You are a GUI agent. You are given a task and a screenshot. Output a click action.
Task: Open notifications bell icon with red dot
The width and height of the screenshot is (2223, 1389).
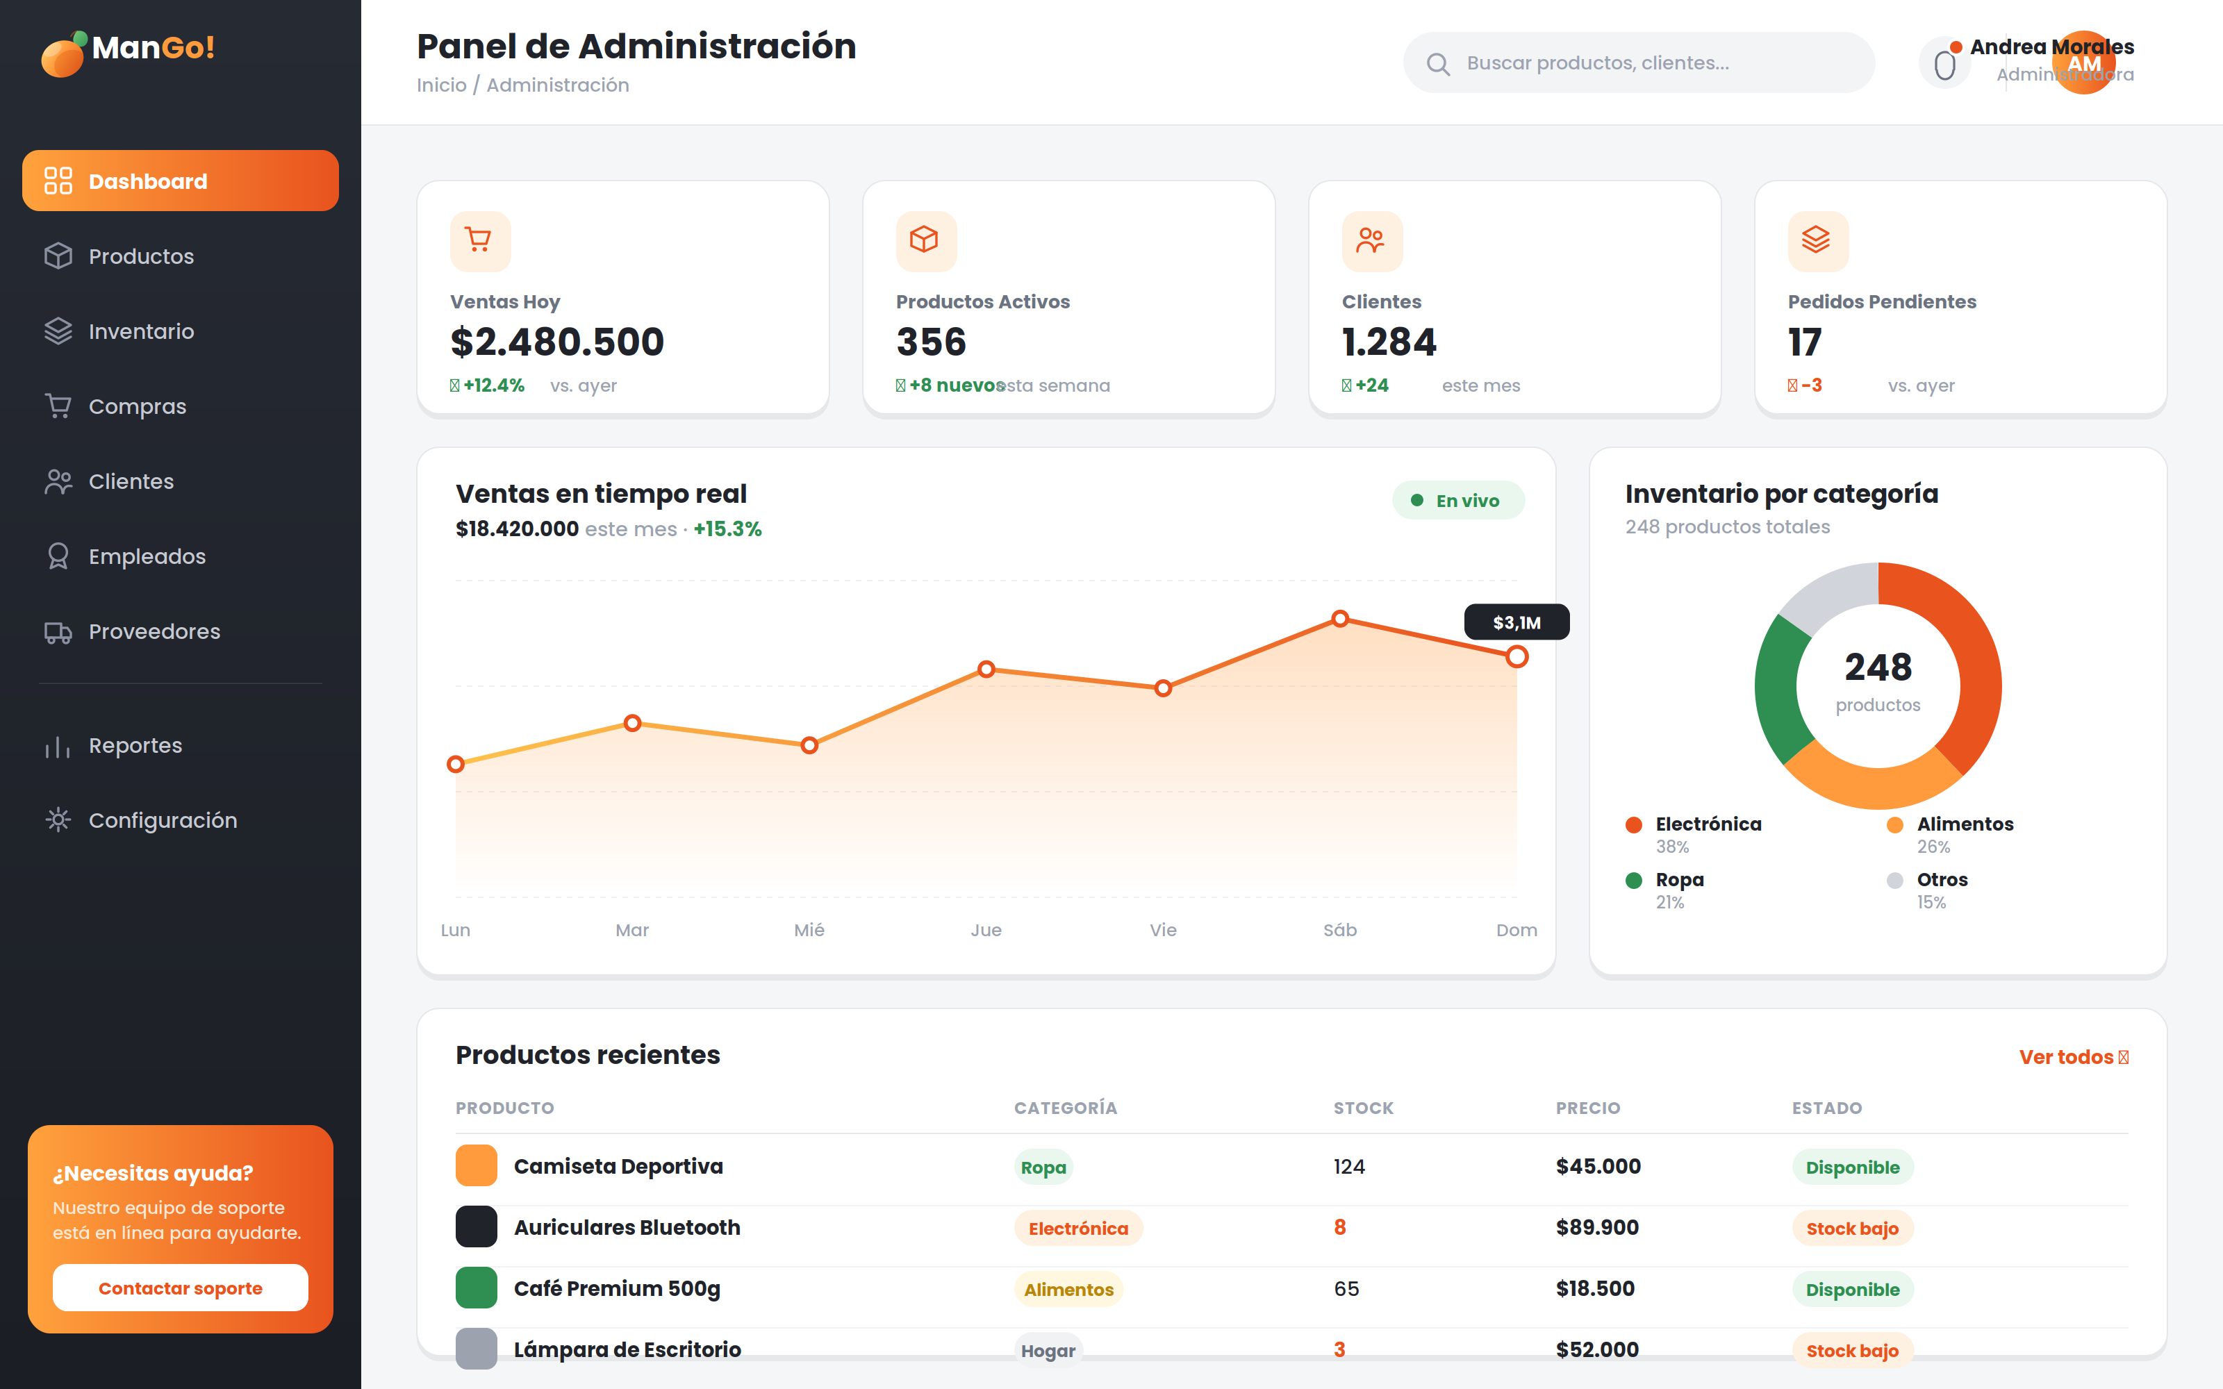tap(1944, 63)
